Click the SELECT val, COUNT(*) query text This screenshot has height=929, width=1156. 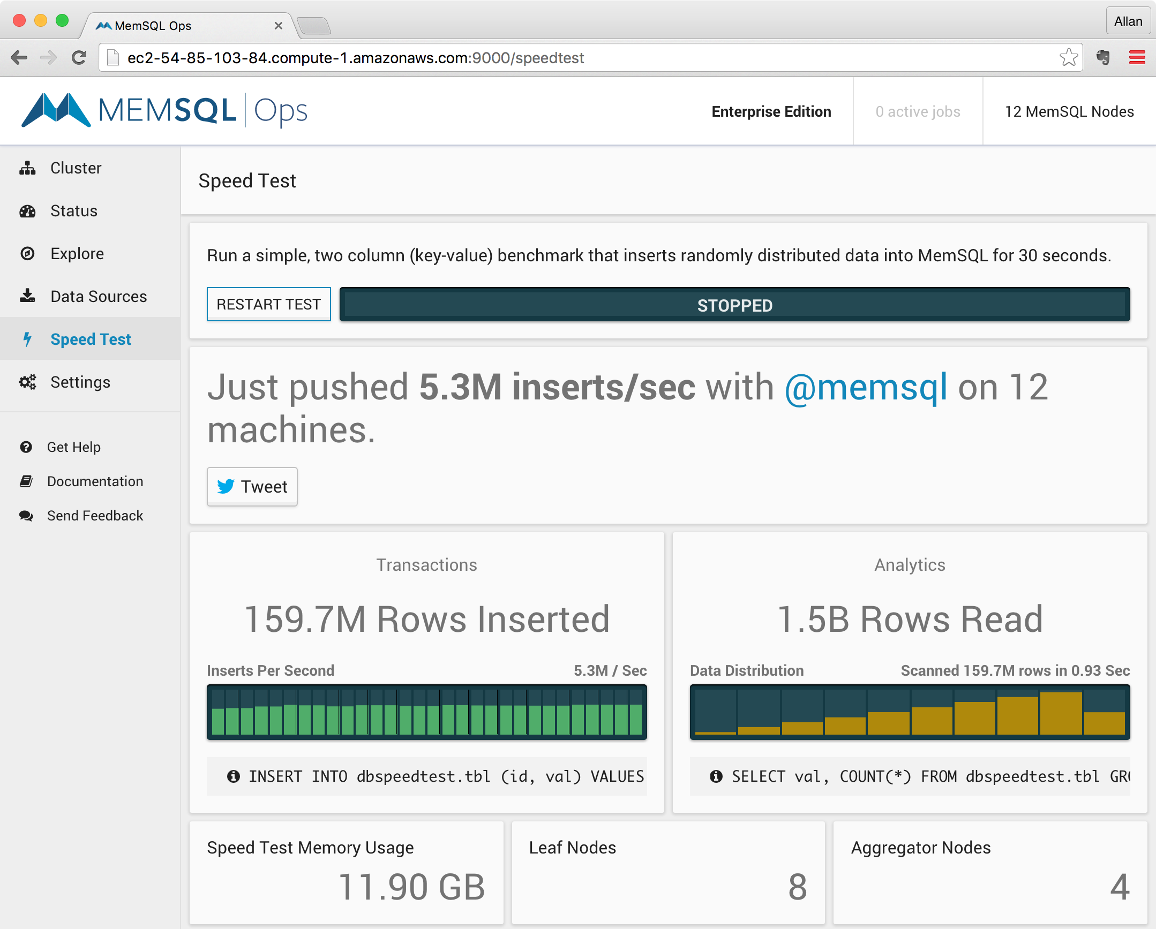[931, 776]
